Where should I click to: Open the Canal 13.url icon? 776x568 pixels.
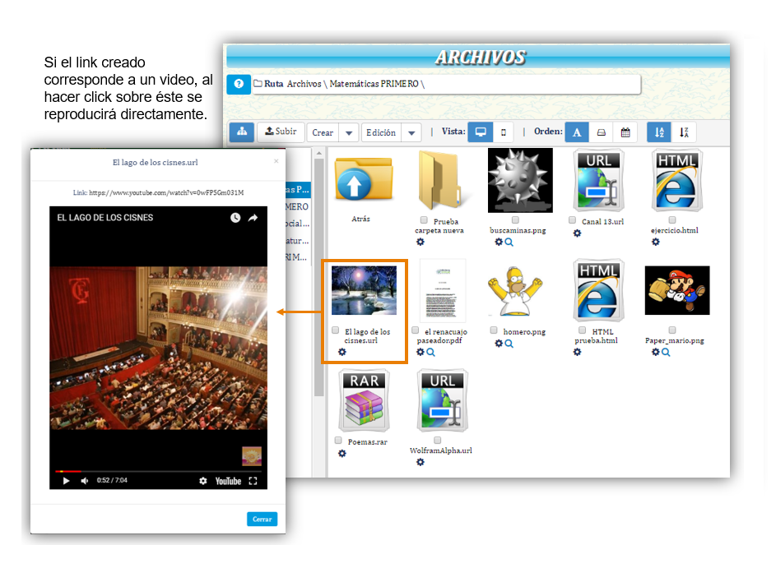click(598, 181)
